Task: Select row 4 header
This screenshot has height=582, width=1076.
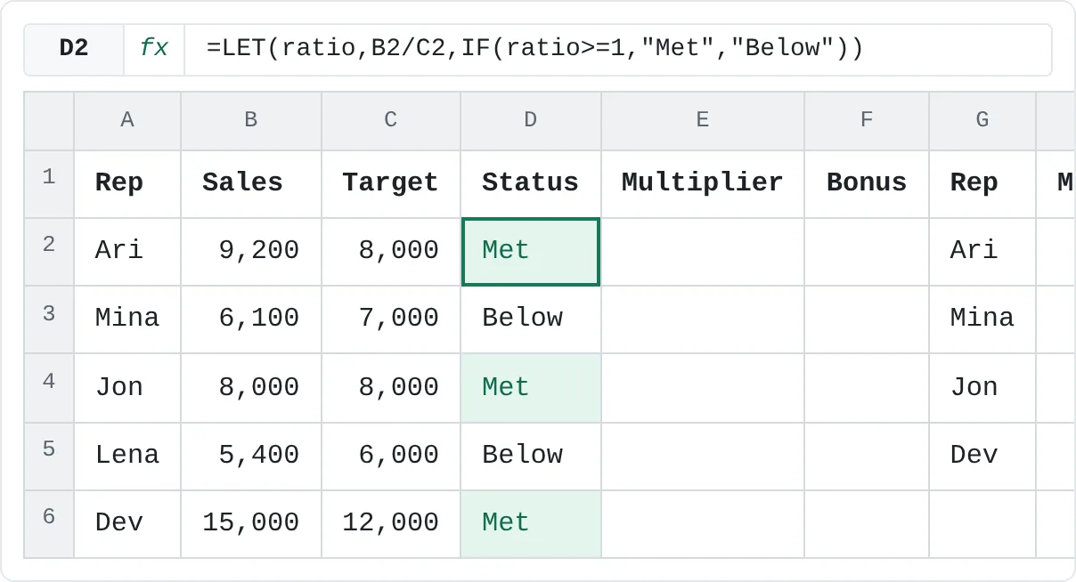Action: tap(49, 388)
